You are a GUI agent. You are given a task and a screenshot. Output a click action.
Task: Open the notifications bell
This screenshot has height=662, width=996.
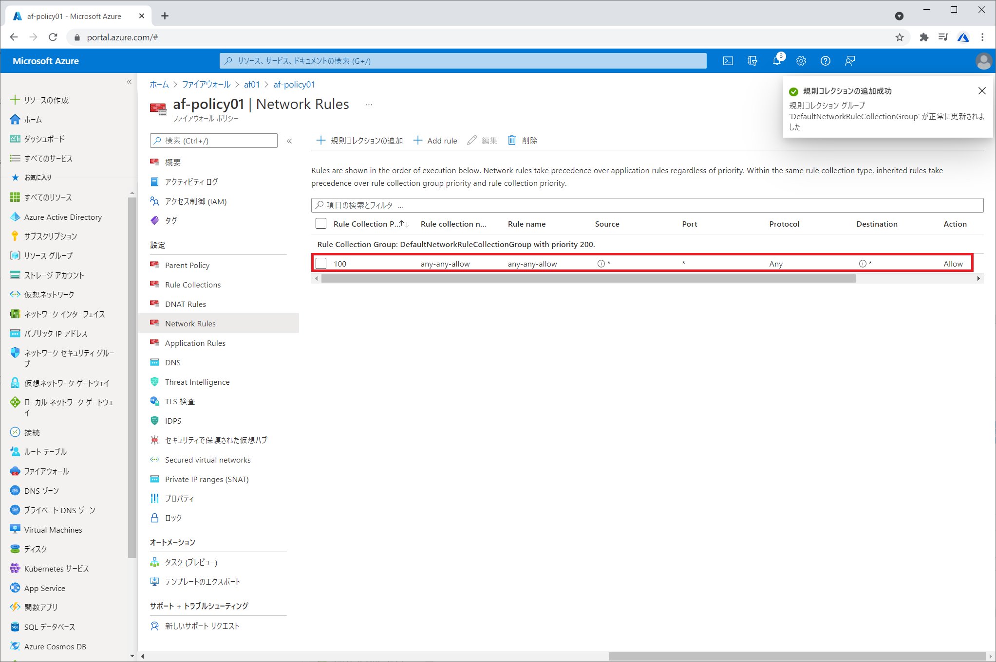(x=776, y=61)
